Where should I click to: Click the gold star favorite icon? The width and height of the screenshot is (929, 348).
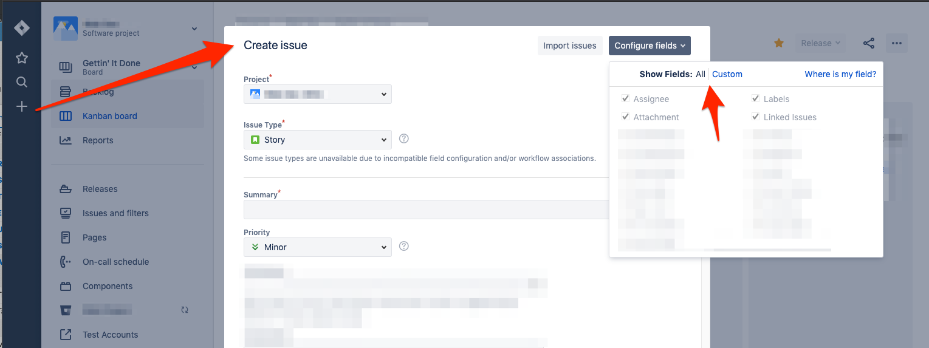click(779, 43)
